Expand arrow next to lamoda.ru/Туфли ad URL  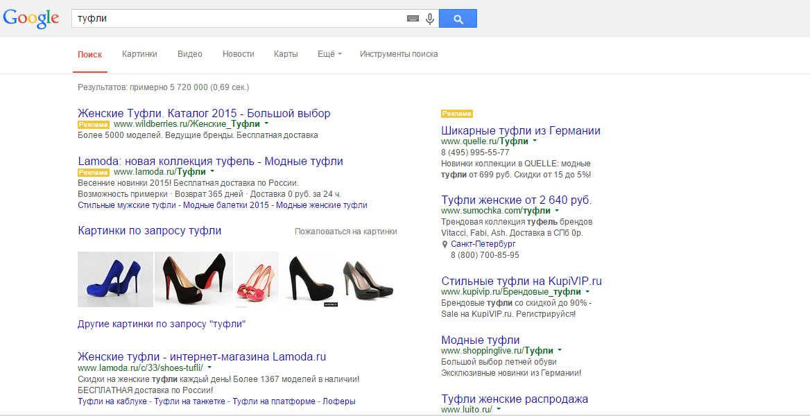coord(212,171)
